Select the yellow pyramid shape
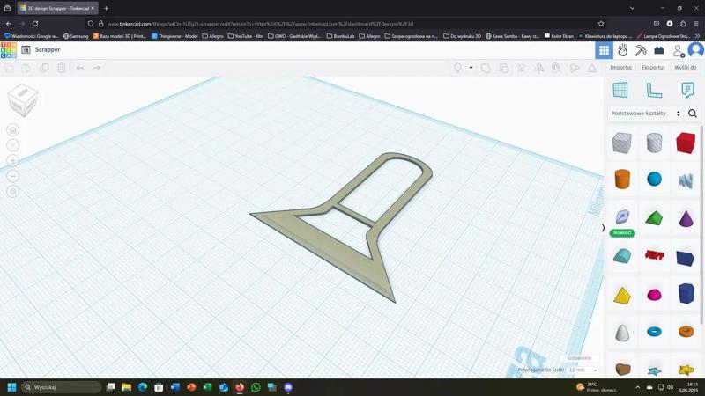This screenshot has height=396, width=705. point(622,296)
